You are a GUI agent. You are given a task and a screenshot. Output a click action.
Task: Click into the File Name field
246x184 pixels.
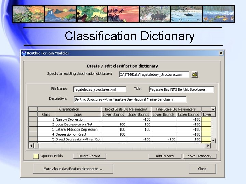(100, 89)
